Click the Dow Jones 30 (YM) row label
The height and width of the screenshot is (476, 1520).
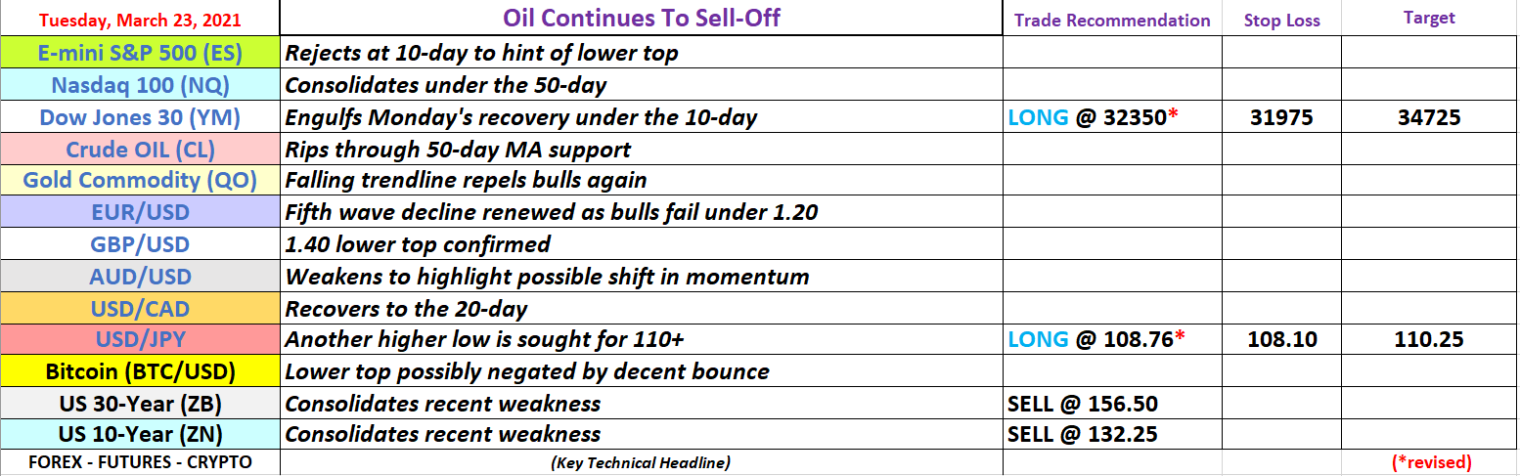[140, 117]
